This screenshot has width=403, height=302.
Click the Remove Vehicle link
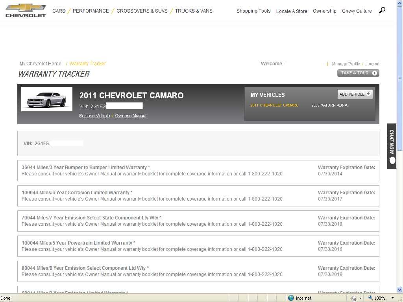click(94, 116)
